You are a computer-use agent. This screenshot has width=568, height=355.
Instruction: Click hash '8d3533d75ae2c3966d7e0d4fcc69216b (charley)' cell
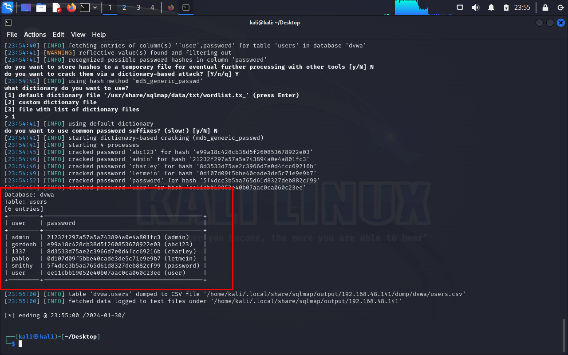pyautogui.click(x=122, y=252)
